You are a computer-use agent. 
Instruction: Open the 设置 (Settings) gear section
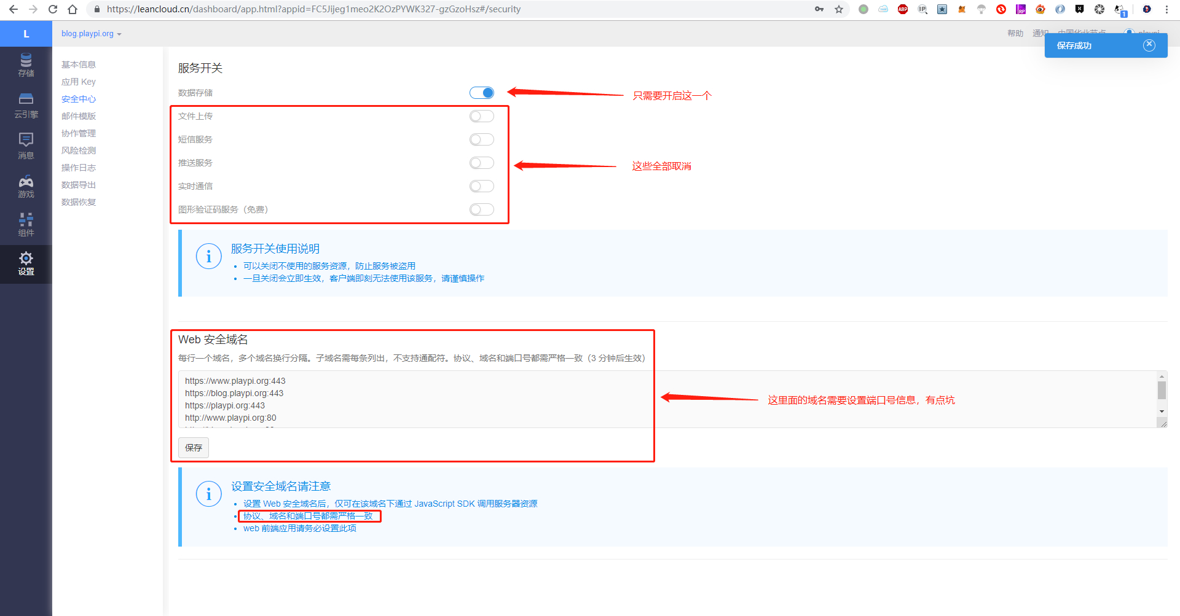point(26,264)
